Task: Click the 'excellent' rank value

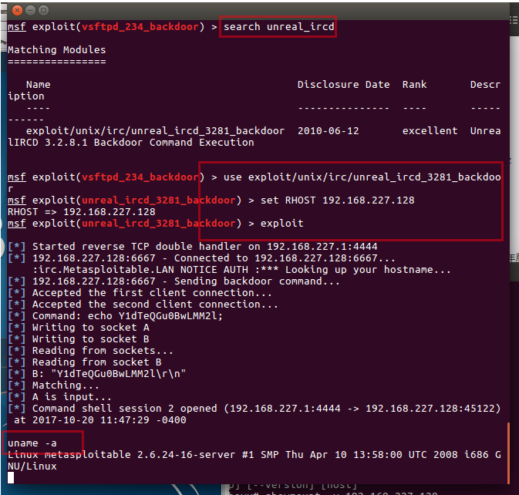Action: click(430, 131)
